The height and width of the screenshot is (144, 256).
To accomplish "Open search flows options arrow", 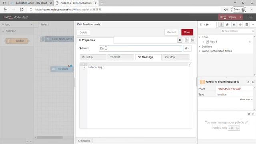I will pyautogui.click(x=253, y=31).
